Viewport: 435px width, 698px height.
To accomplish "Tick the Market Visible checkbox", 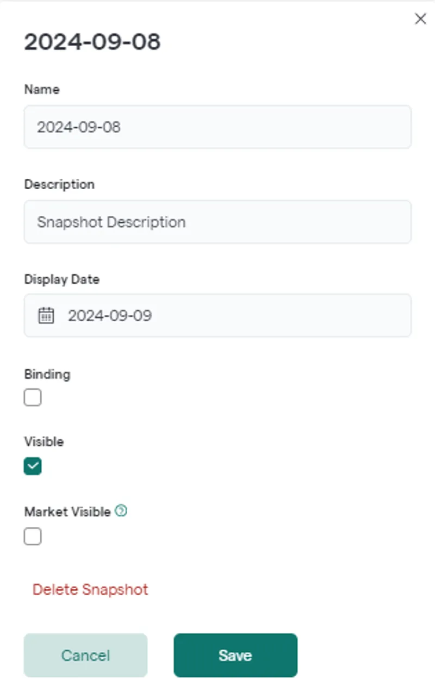I will click(x=33, y=537).
